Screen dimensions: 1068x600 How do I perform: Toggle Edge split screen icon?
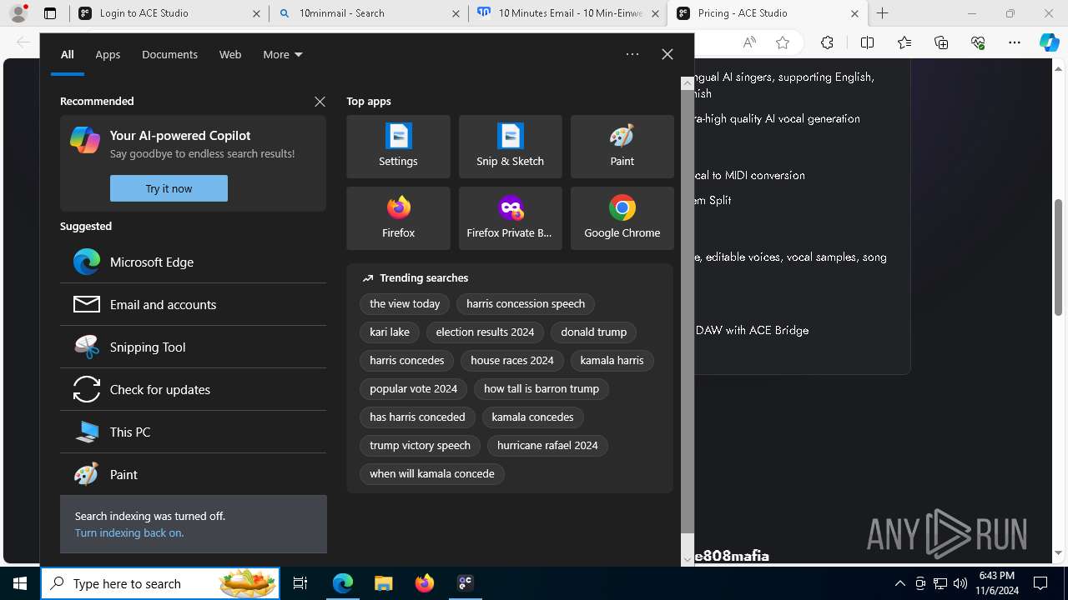click(867, 42)
